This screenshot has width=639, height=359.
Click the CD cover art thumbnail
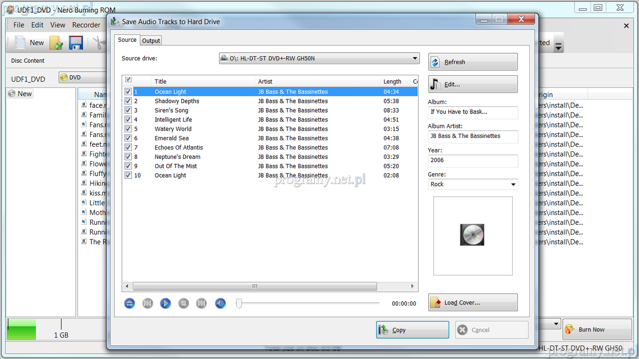(472, 235)
